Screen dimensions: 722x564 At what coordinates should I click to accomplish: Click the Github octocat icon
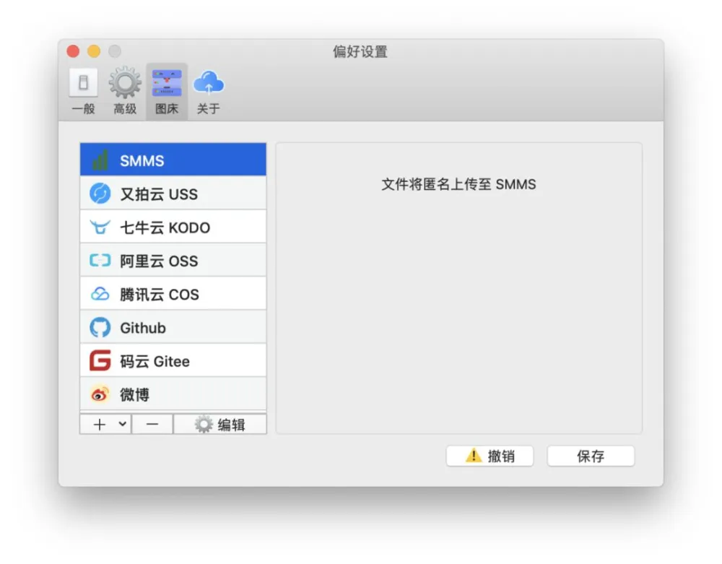pyautogui.click(x=100, y=327)
